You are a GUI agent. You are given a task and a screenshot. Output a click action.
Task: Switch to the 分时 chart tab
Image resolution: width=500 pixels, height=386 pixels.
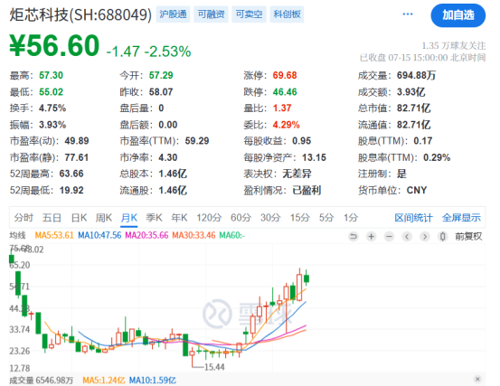coord(24,218)
